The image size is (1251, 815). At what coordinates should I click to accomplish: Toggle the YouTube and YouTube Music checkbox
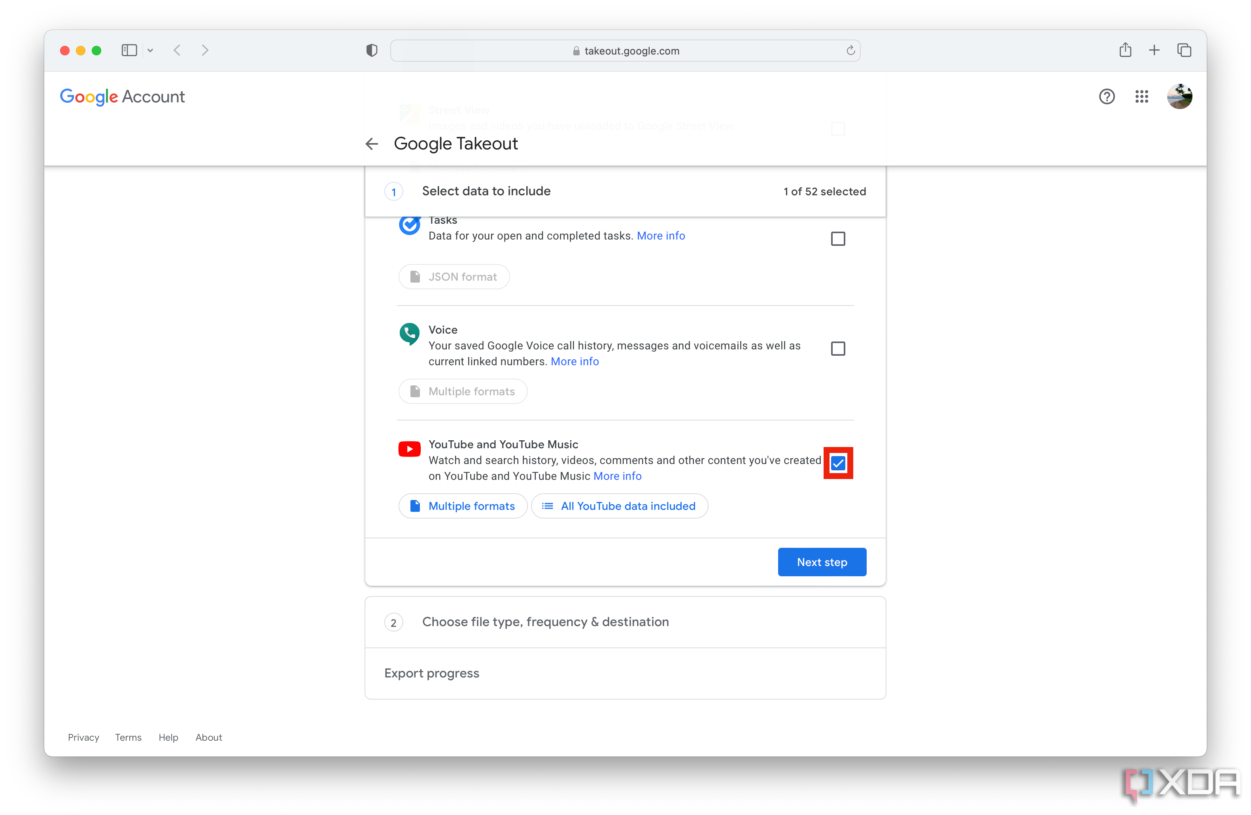coord(838,462)
